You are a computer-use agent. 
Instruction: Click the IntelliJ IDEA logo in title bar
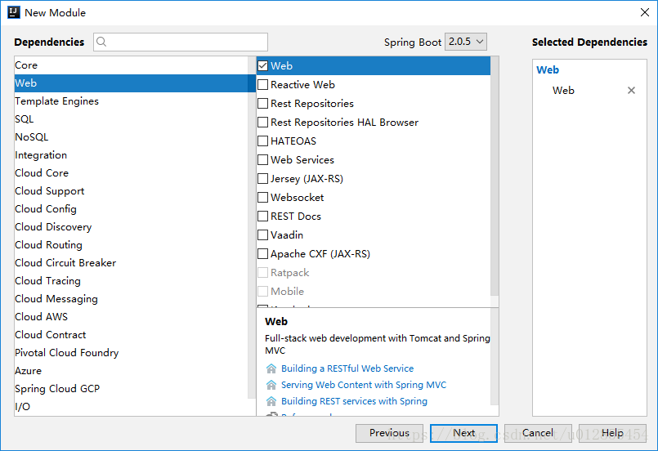point(14,12)
